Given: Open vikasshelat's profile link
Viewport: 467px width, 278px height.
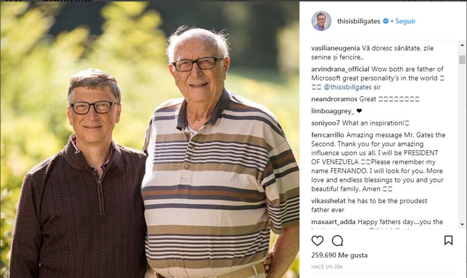Looking at the screenshot, I should (329, 201).
